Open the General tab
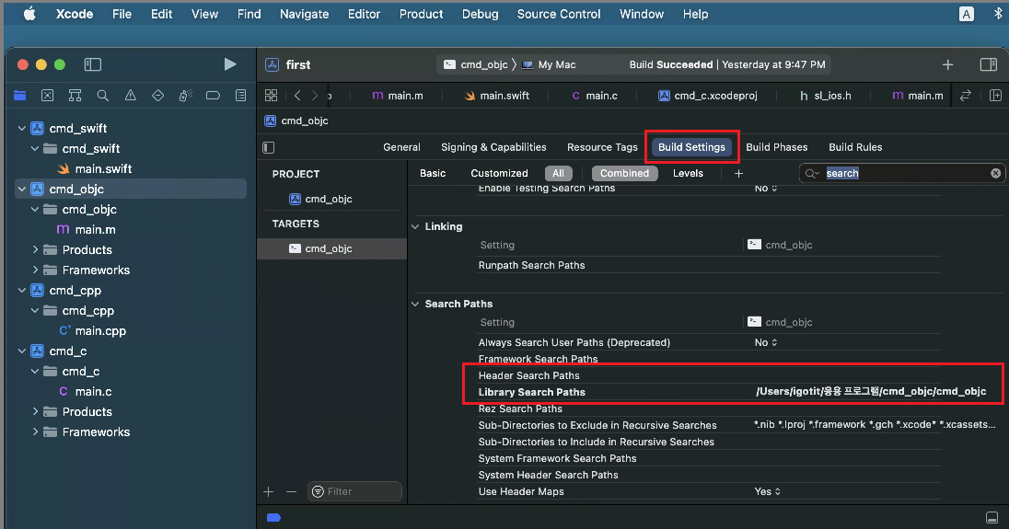Viewport: 1009px width, 529px height. click(401, 147)
